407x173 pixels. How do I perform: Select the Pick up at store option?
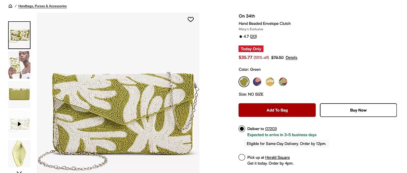(x=242, y=157)
